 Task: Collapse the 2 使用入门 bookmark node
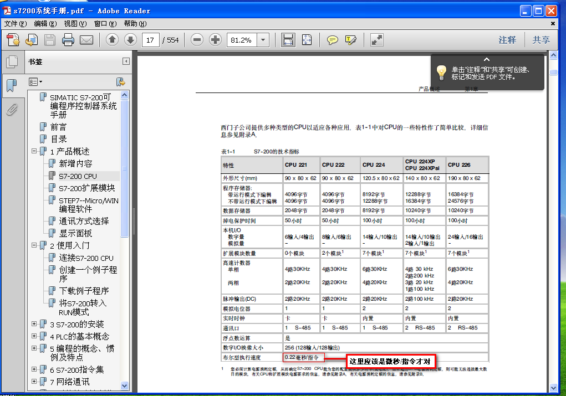point(34,245)
